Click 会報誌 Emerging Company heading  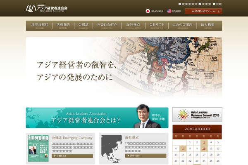(x=72, y=138)
